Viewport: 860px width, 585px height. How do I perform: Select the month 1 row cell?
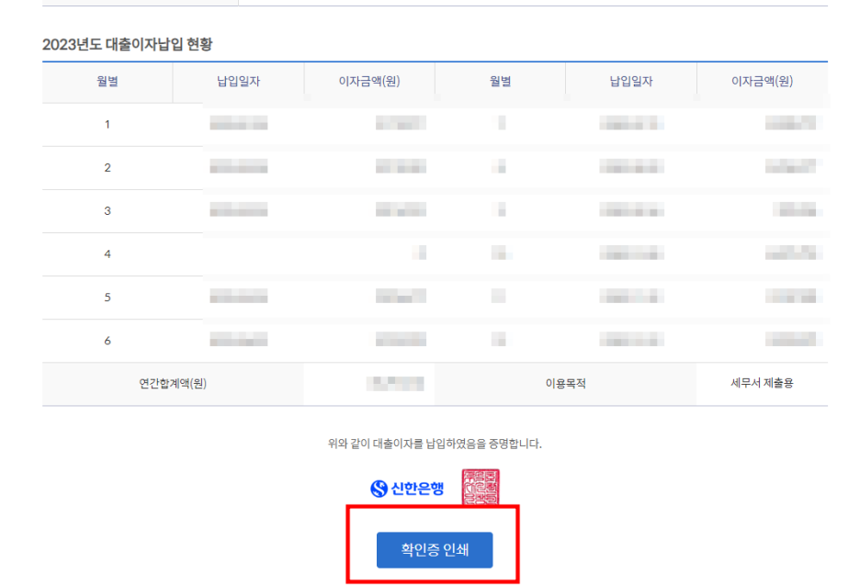click(x=107, y=124)
